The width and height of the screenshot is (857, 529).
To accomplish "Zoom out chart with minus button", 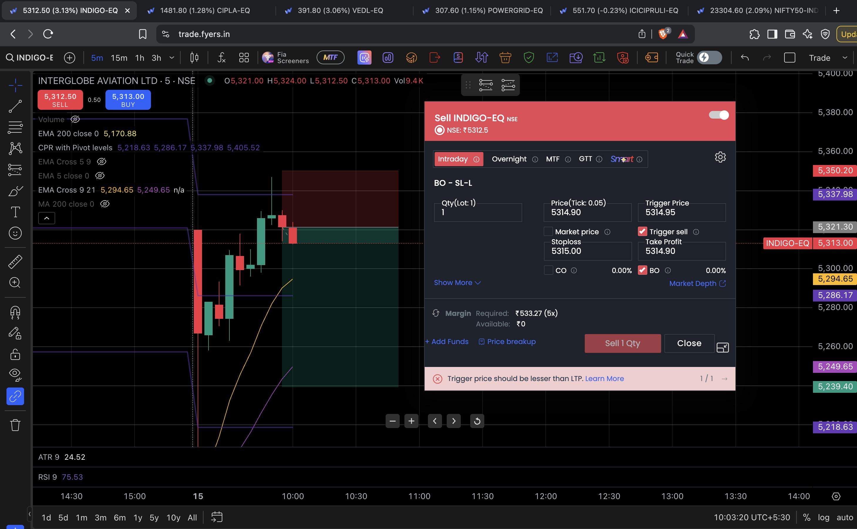I will [393, 421].
